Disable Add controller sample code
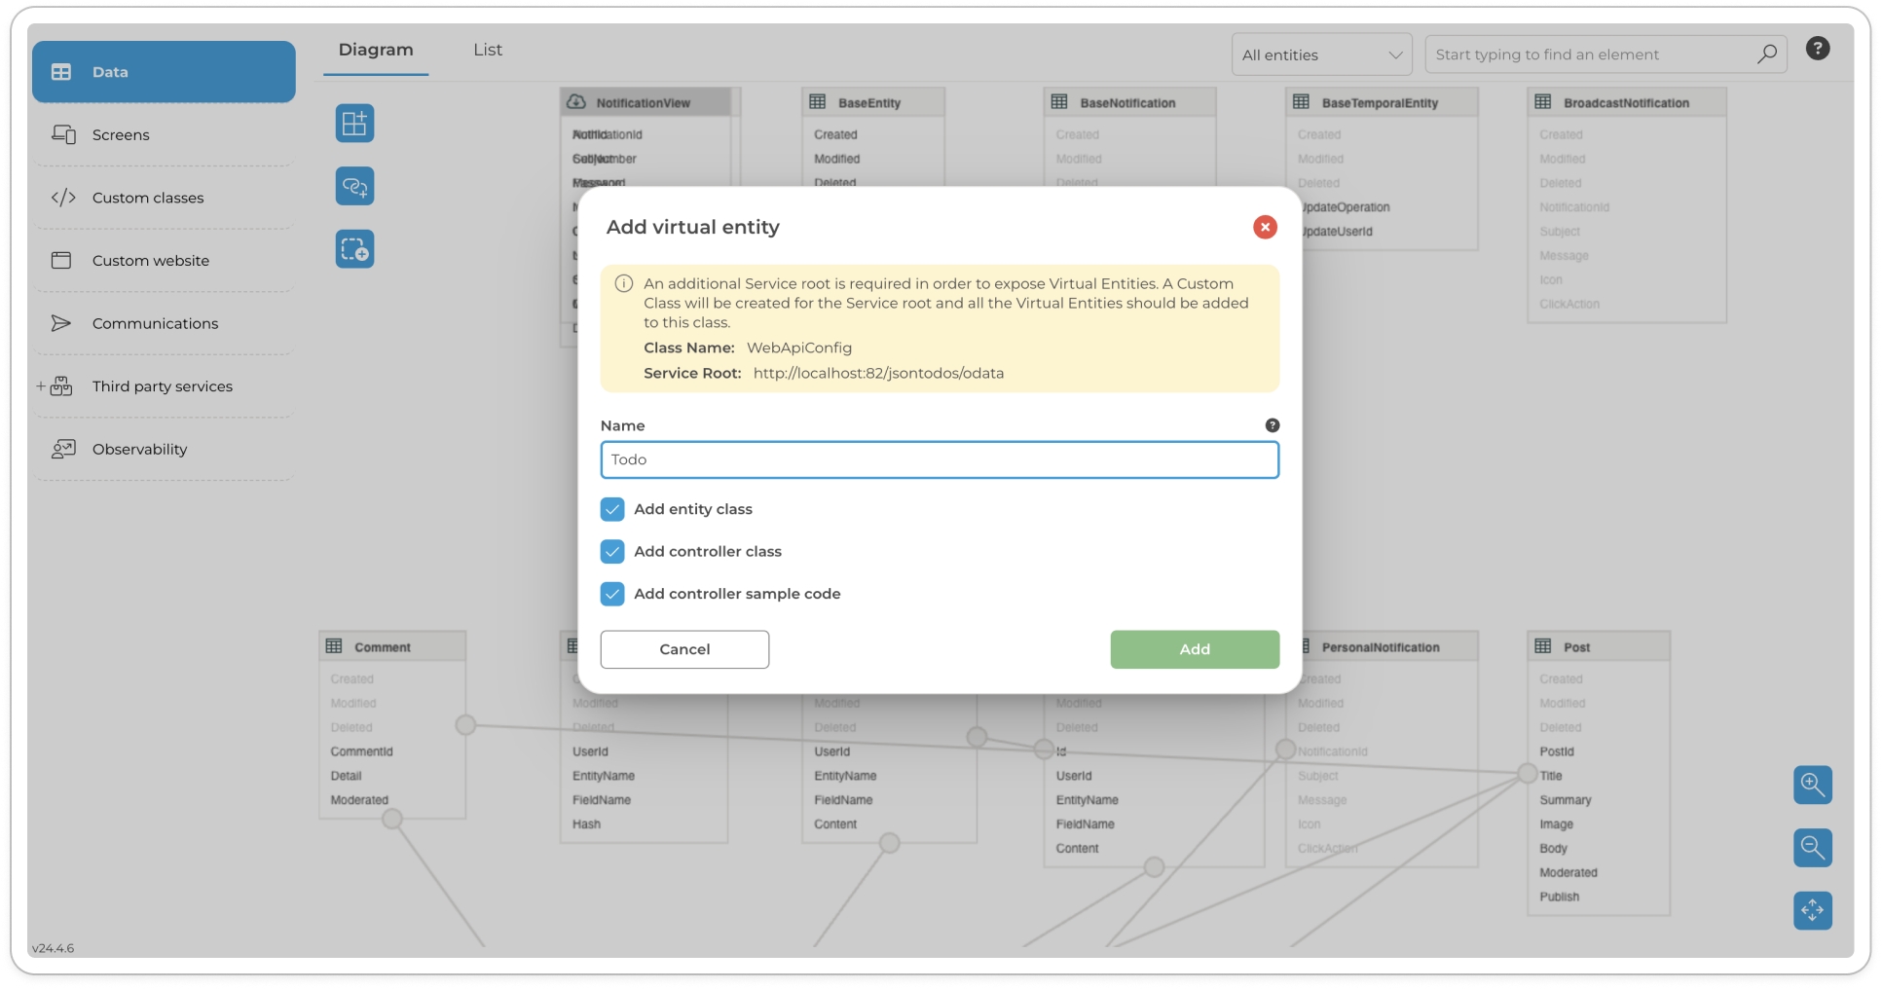The width and height of the screenshot is (1882, 989). point(612,594)
